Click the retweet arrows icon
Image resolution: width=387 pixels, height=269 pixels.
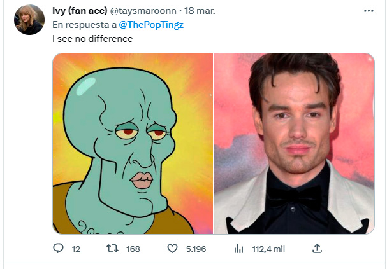click(x=113, y=249)
